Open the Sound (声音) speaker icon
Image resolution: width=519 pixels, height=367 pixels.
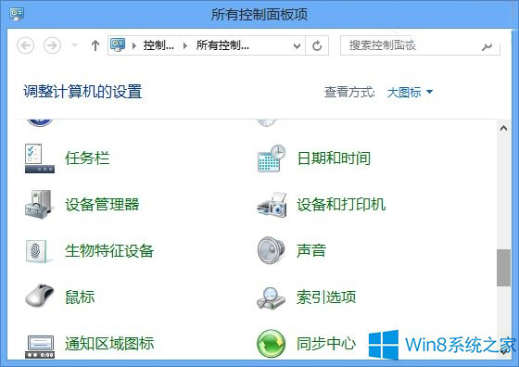click(271, 250)
